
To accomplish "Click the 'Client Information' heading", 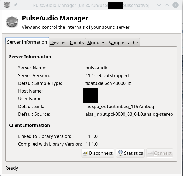I will coord(29,125).
